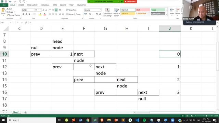Apply the Calculation cell style

(143, 14)
